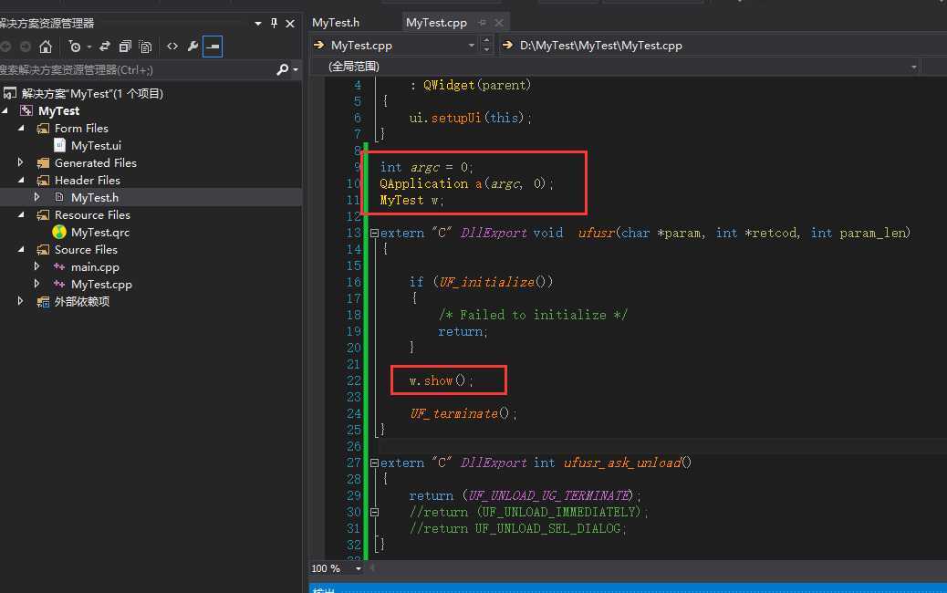
Task: Toggle the Preview Selected Items button
Action: [213, 47]
